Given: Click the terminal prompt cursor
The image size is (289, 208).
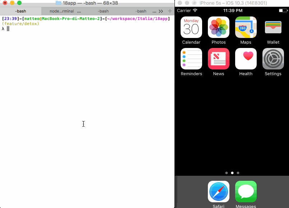Looking at the screenshot, I should pyautogui.click(x=8, y=29).
